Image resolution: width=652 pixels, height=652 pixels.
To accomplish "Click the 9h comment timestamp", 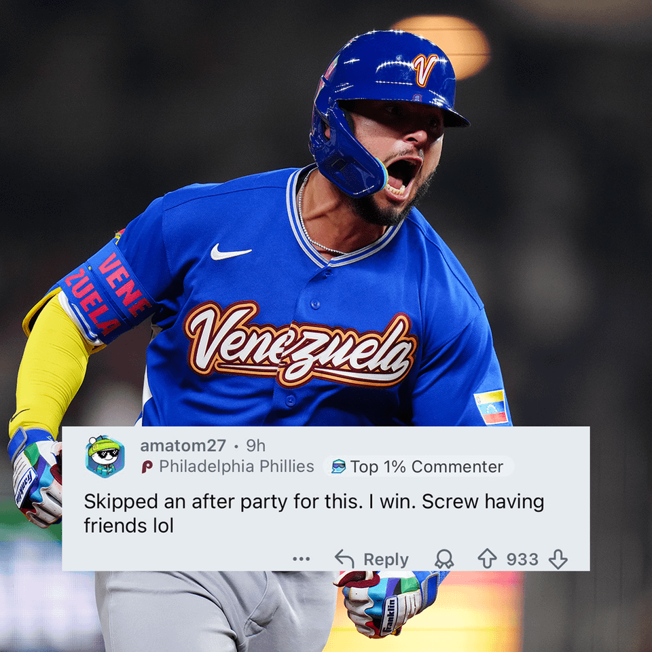I will pyautogui.click(x=256, y=446).
